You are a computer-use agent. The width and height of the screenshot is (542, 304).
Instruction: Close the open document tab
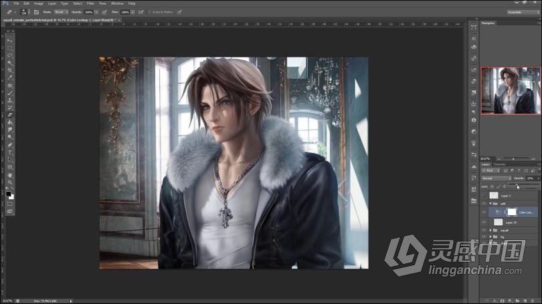(119, 20)
